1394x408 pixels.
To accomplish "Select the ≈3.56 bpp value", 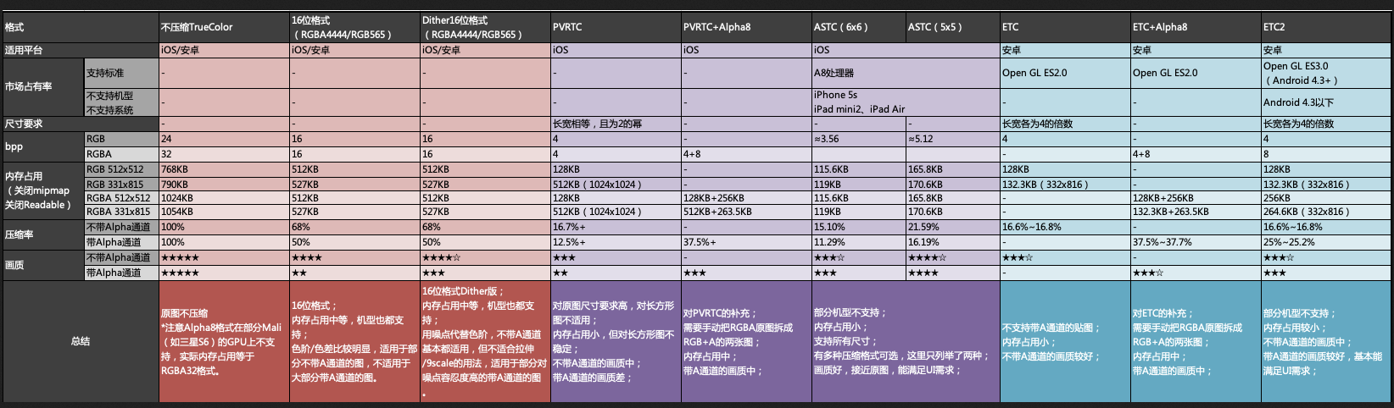I will point(858,139).
